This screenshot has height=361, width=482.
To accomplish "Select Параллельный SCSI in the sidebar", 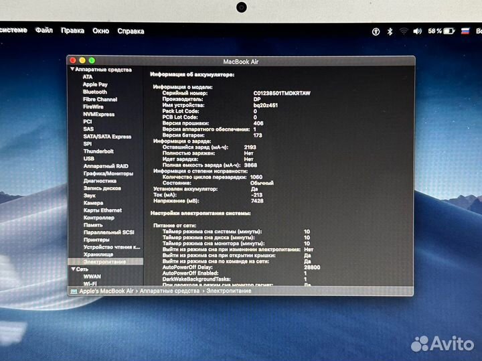I will coord(109,232).
